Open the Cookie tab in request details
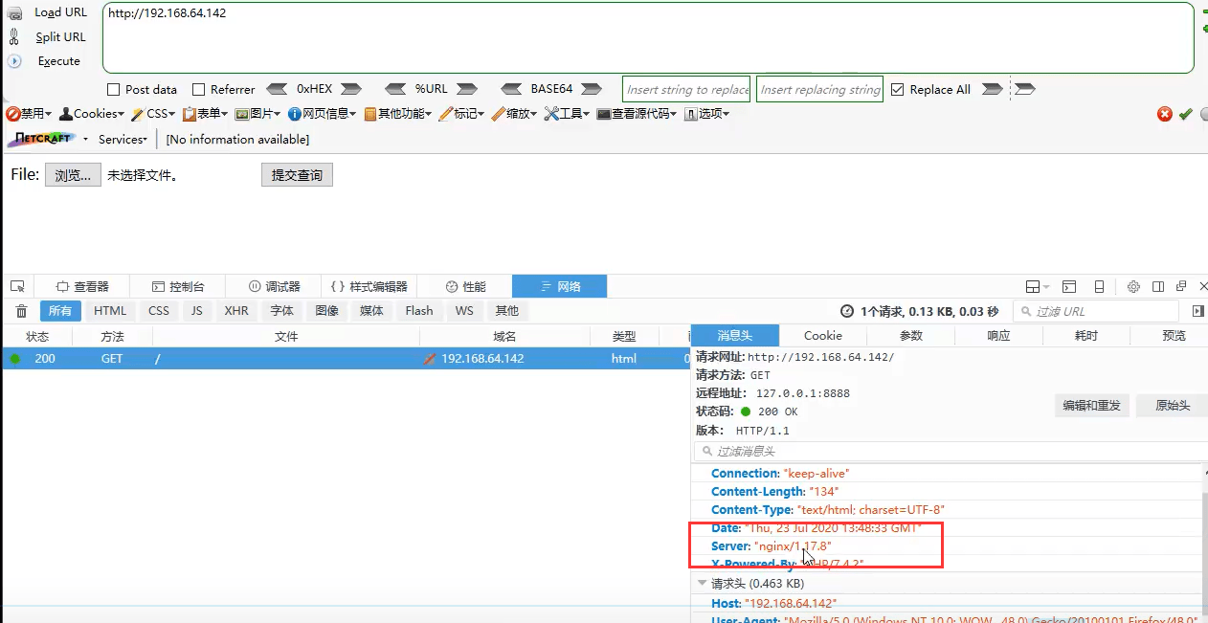1208x623 pixels. click(823, 336)
